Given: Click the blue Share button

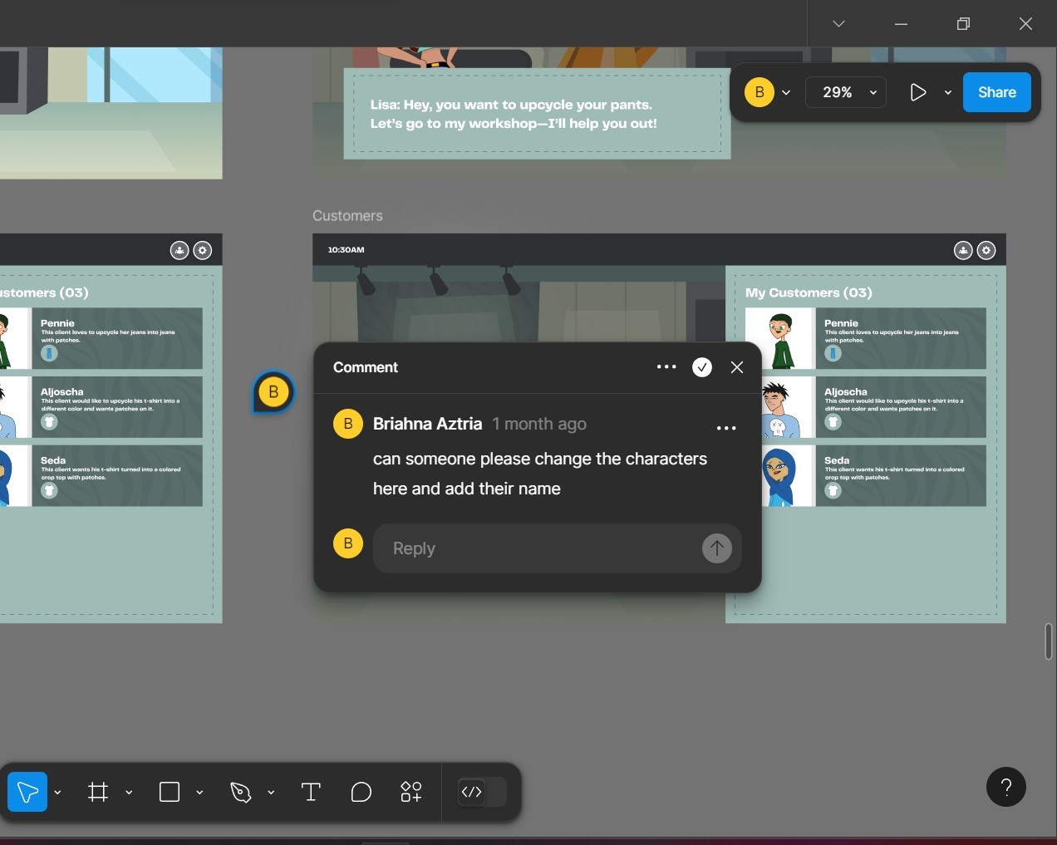Looking at the screenshot, I should tap(996, 92).
